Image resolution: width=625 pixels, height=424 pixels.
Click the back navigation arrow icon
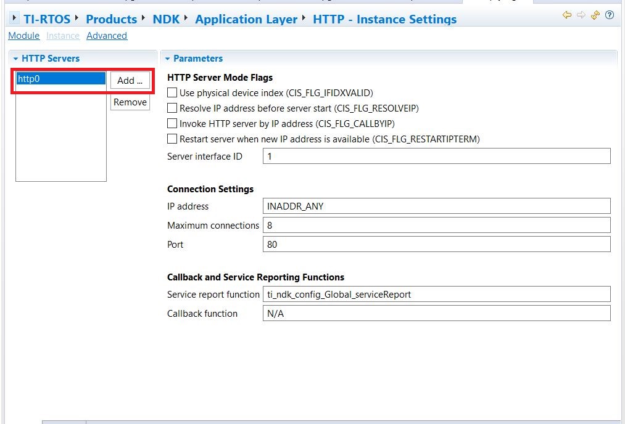(x=567, y=15)
